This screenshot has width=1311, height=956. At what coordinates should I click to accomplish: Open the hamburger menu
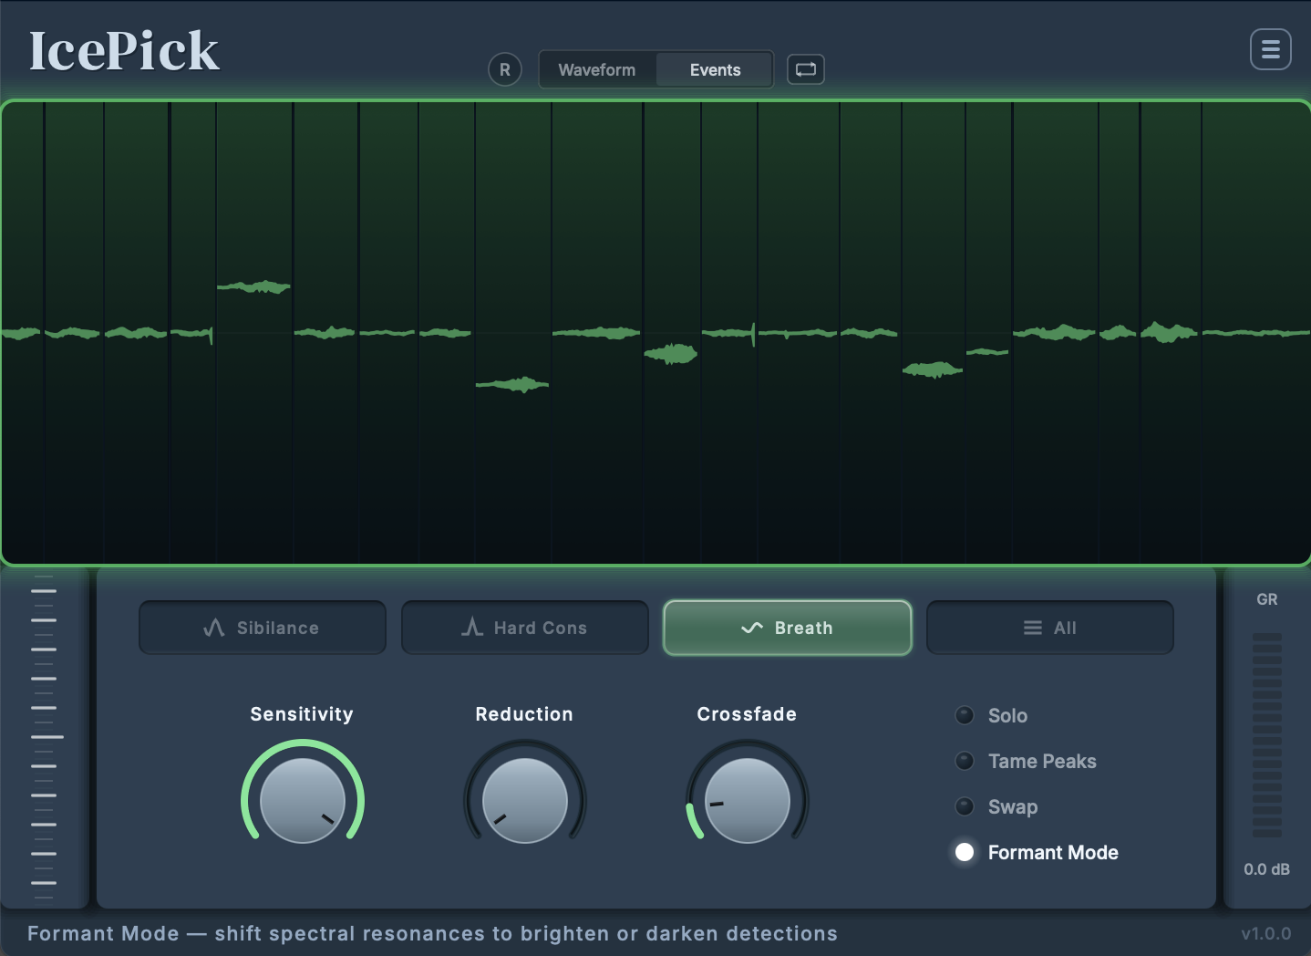(x=1271, y=49)
